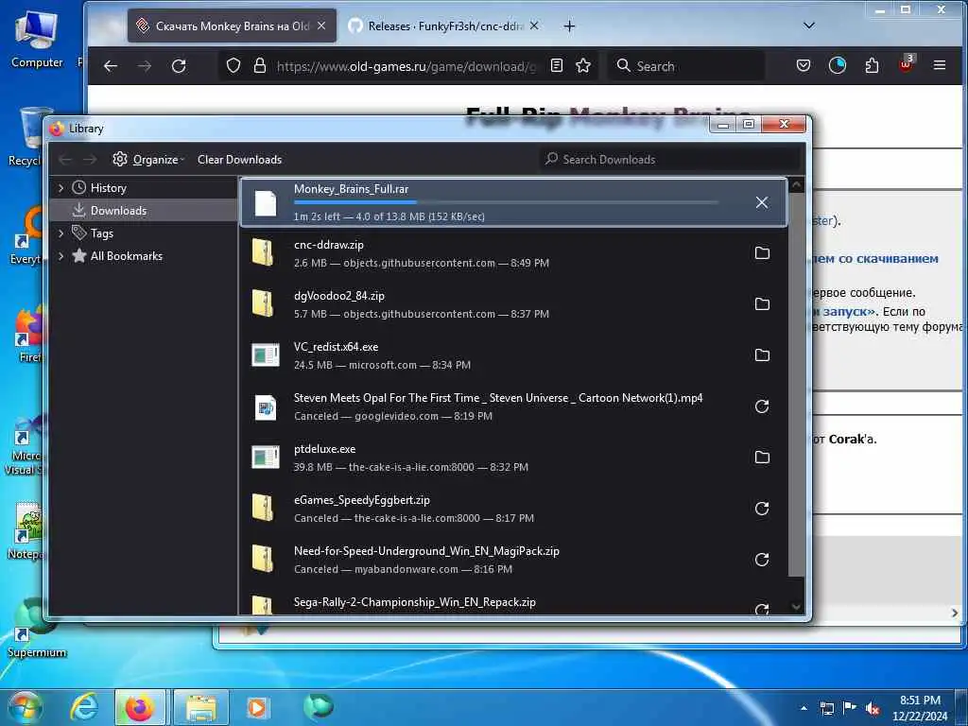Screen dimensions: 968x726
Task: Open the circular downloads progress indicator
Action: point(838,65)
